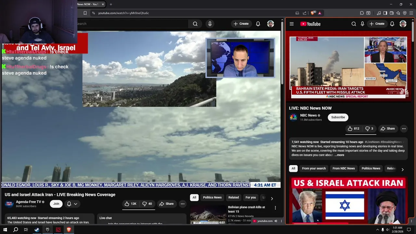The image size is (416, 234).
Task: Start voice search in right YouTube pane
Action: coord(362,24)
